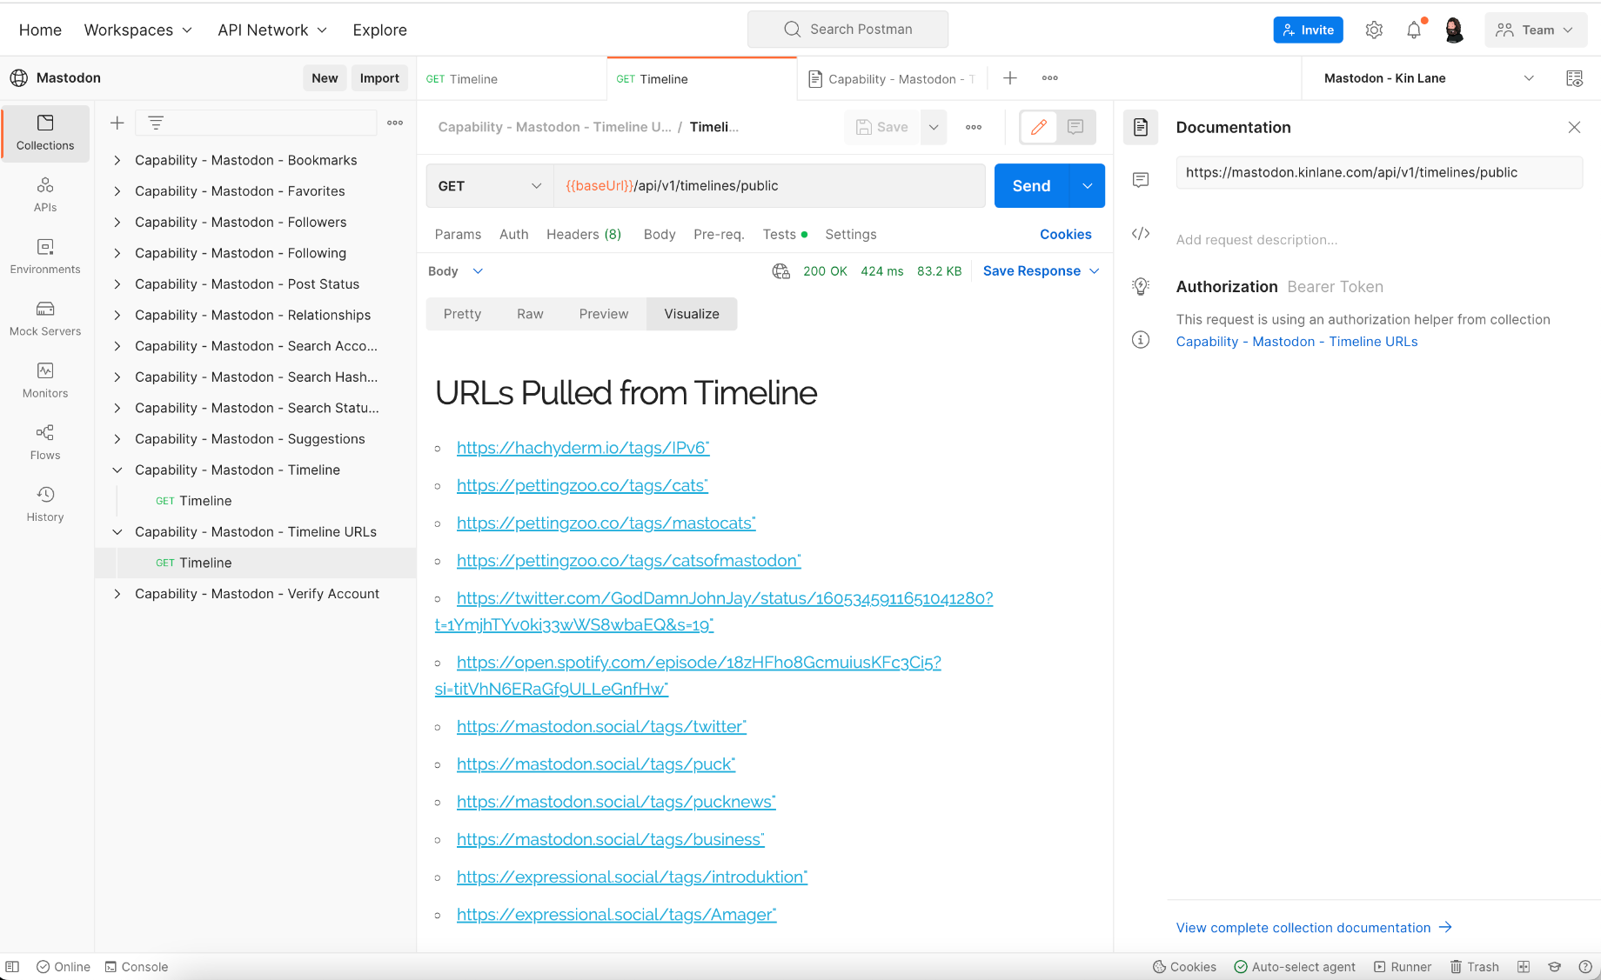Screen dimensions: 1601x980
Task: Open request comments mode icon
Action: click(x=1075, y=127)
